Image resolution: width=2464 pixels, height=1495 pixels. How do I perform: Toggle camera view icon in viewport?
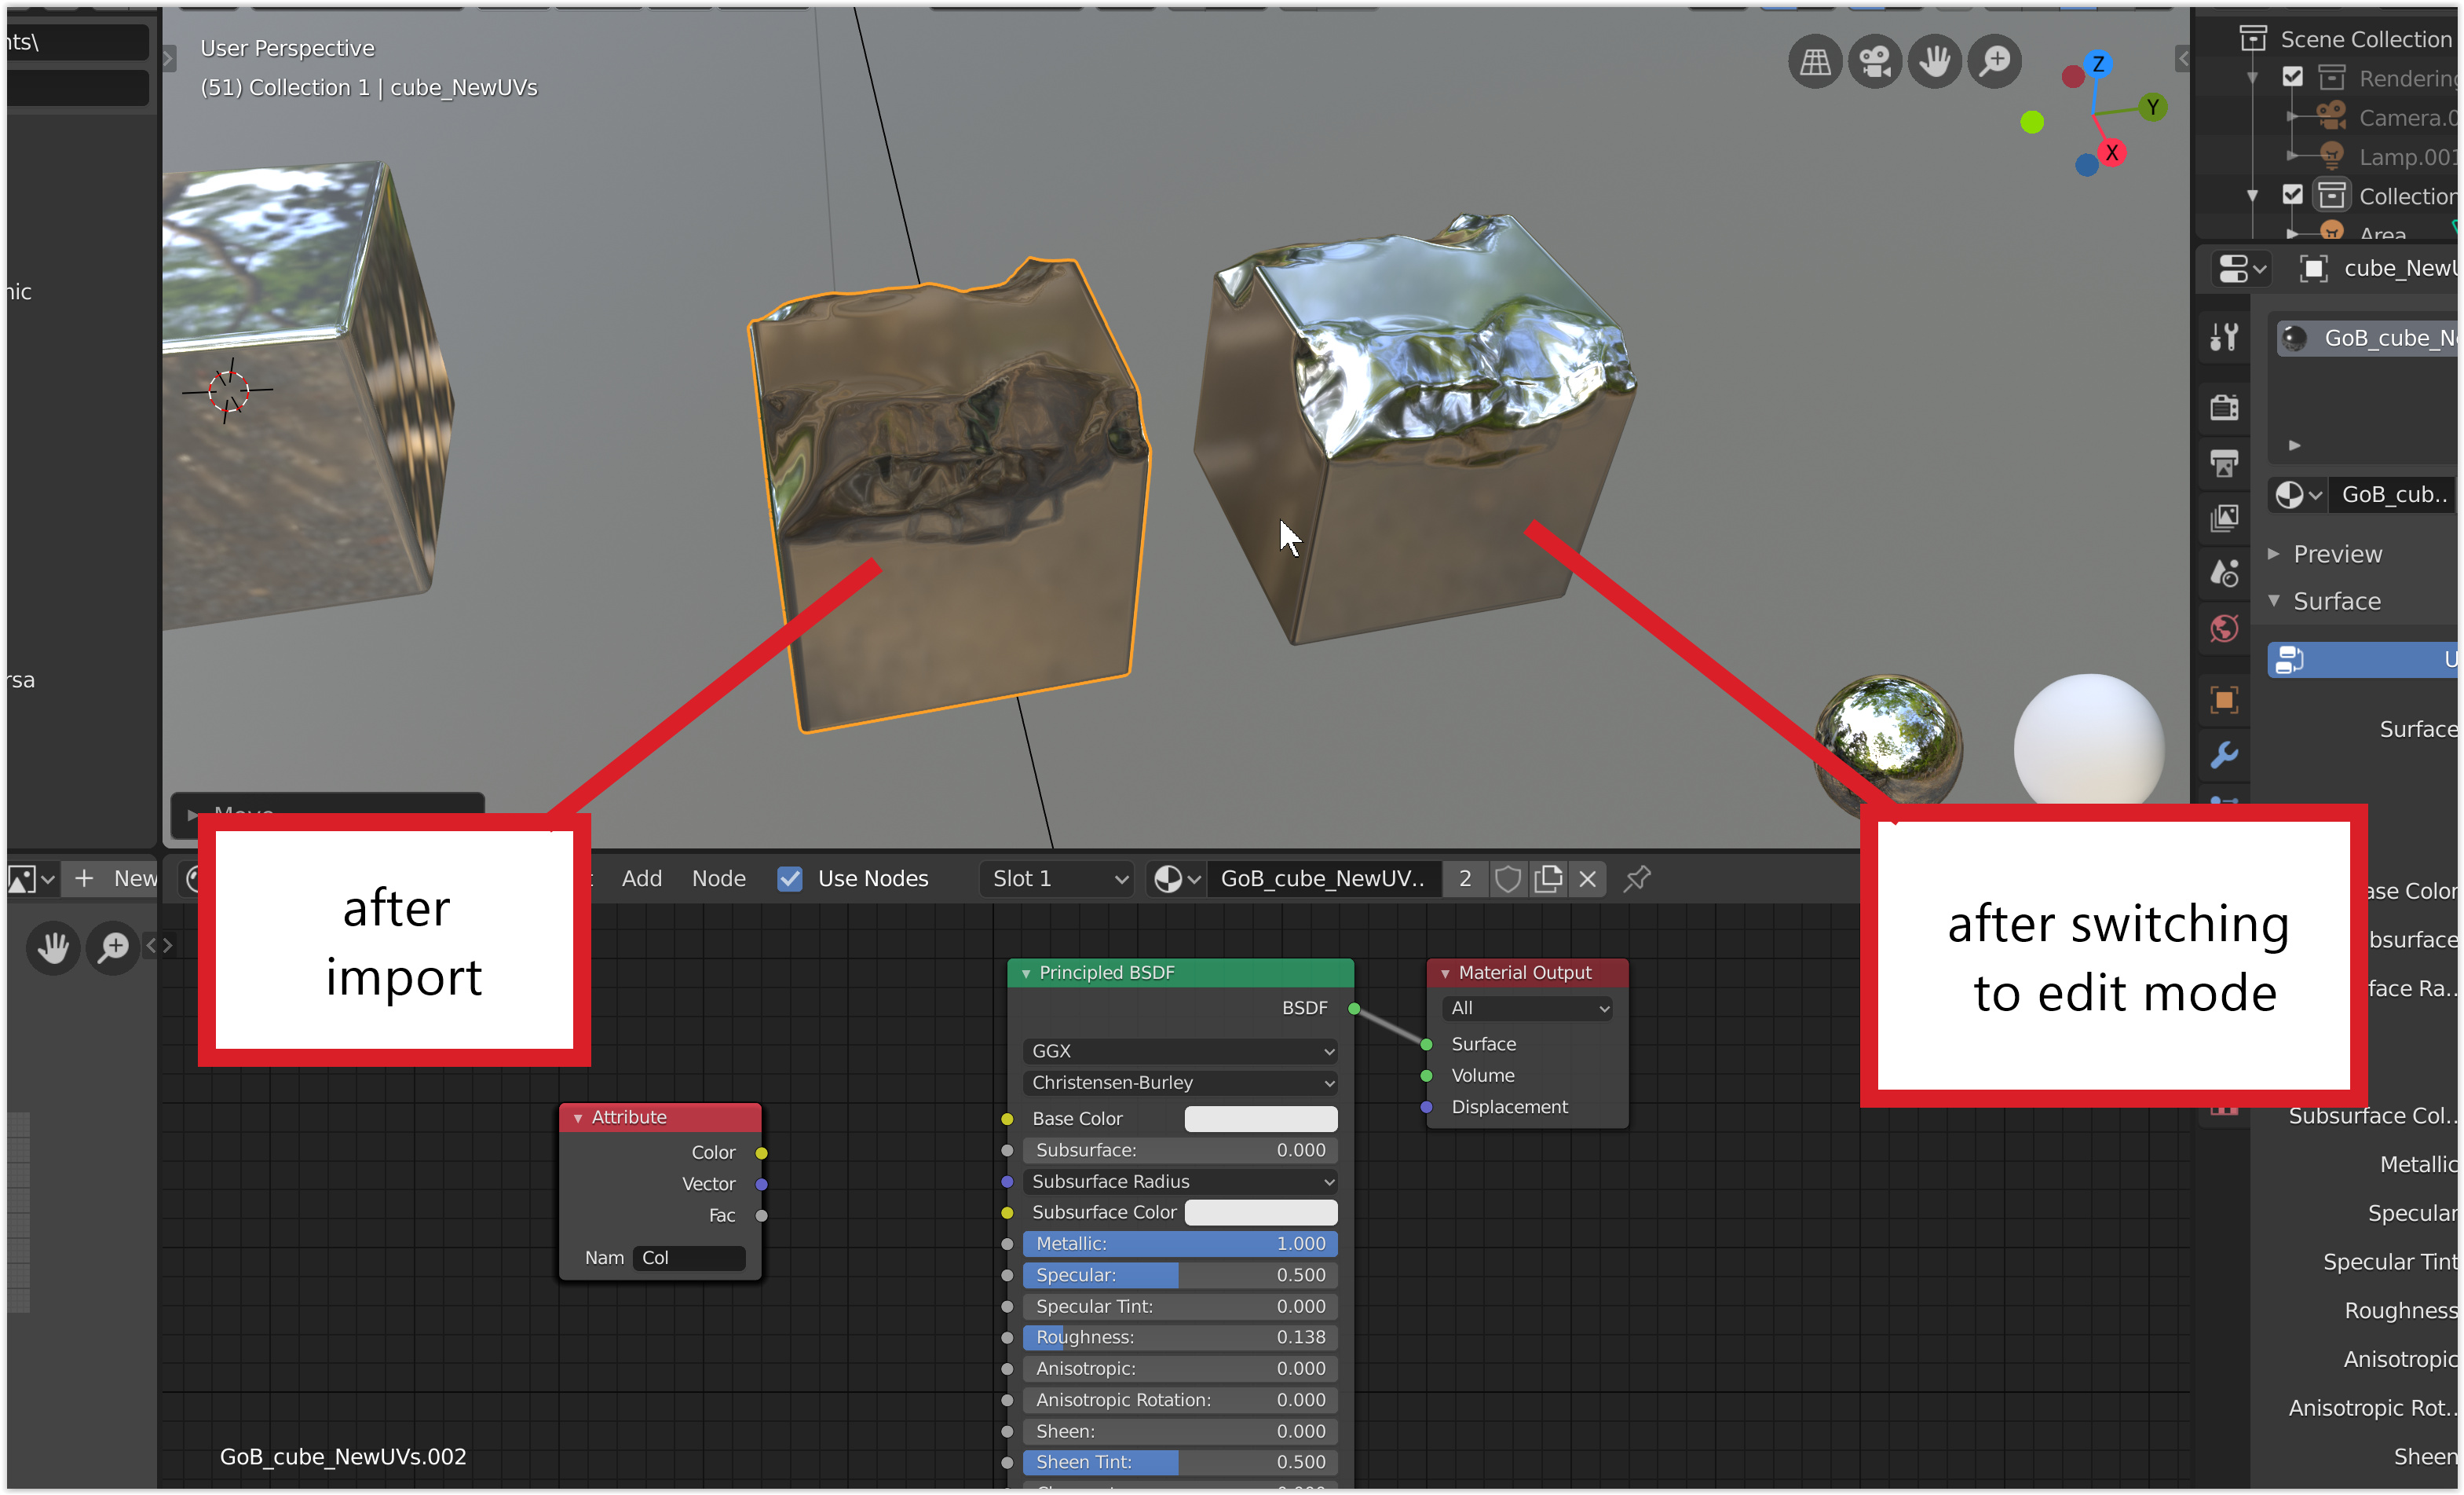click(x=1875, y=62)
